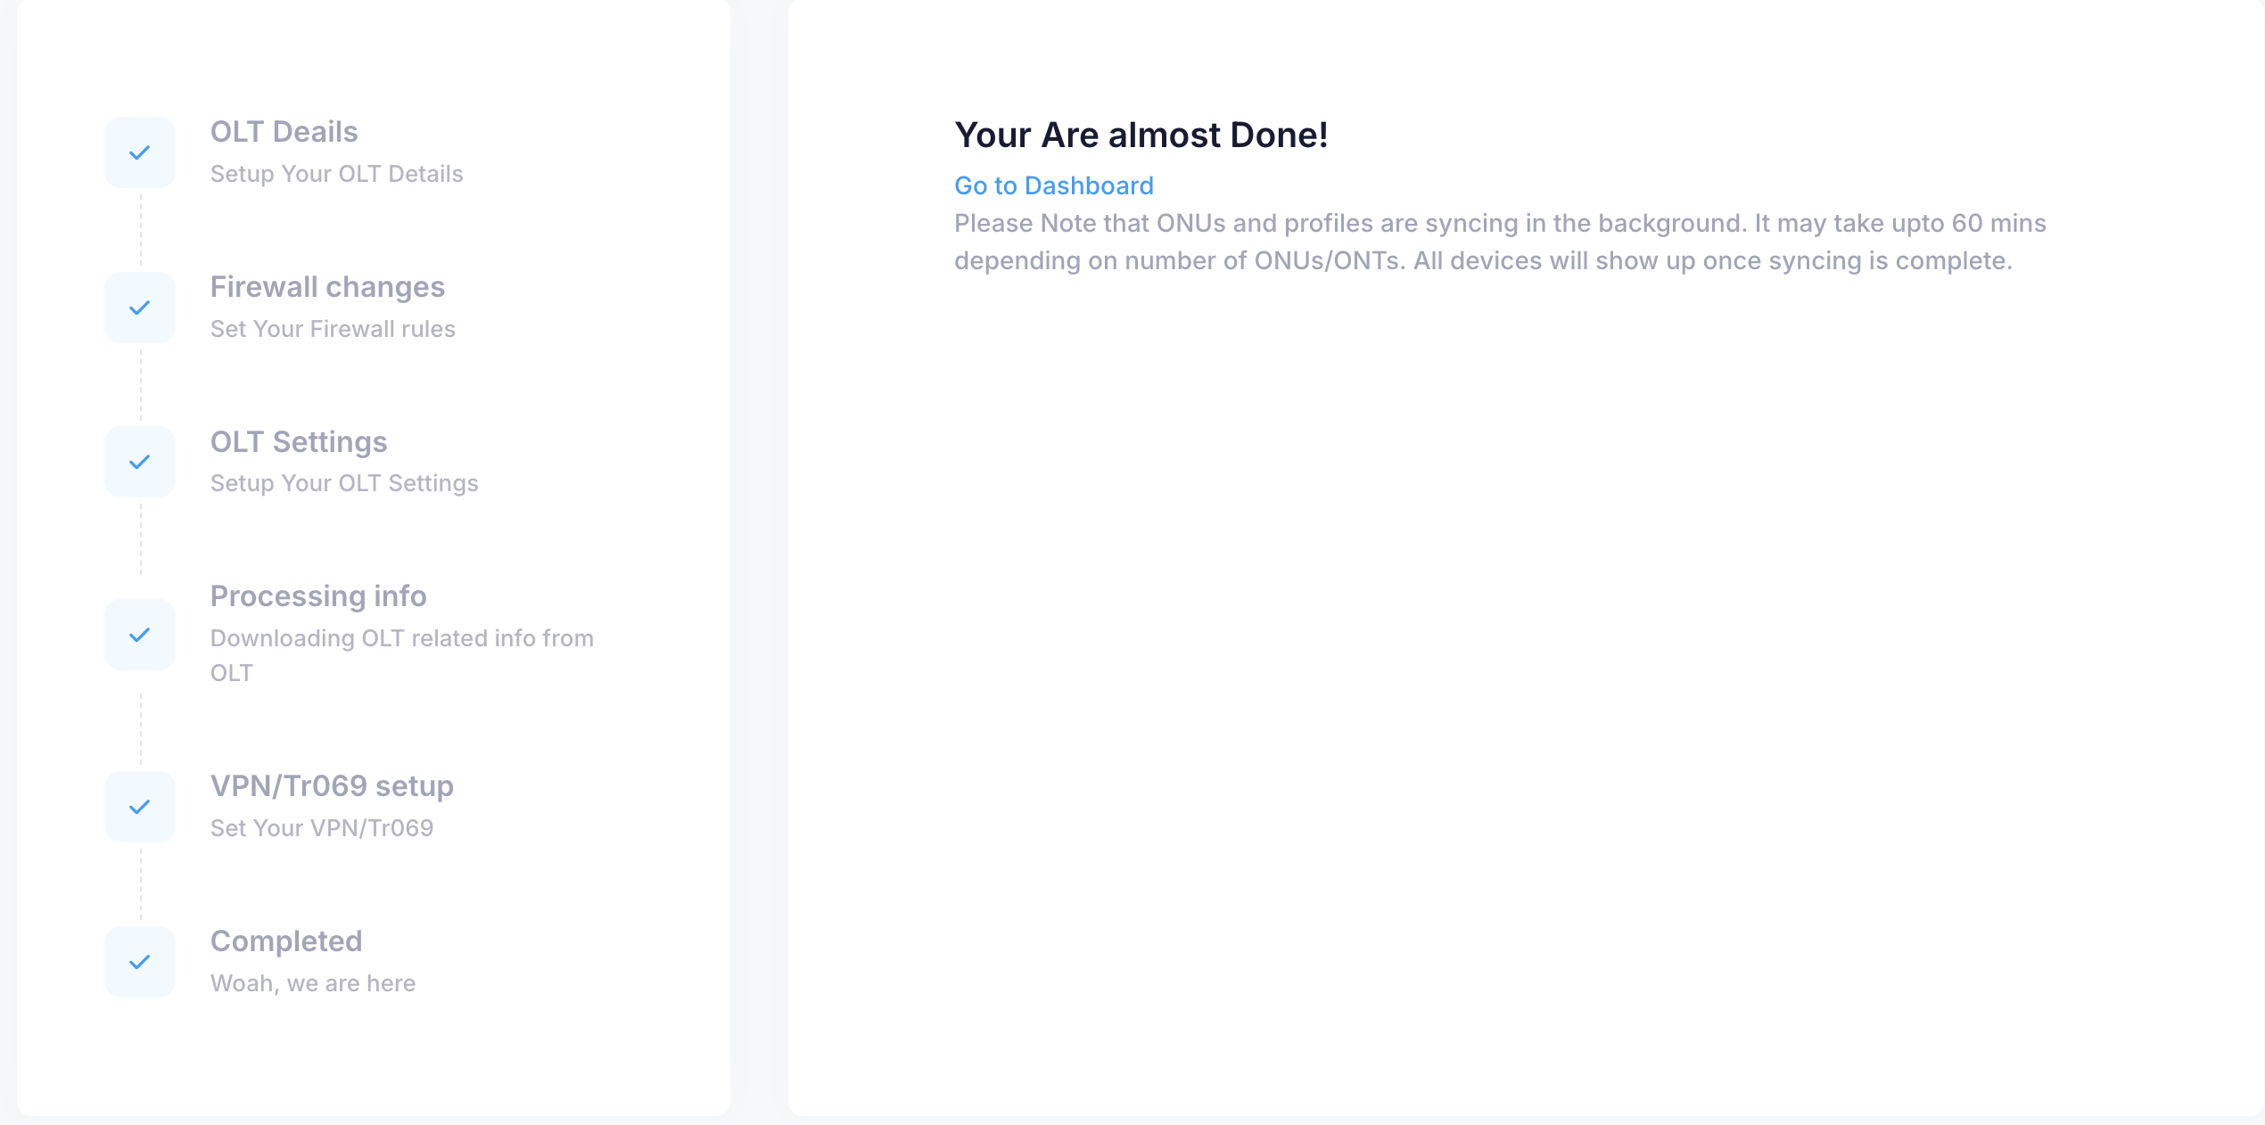
Task: Click the OLT Settings step checkmark icon
Action: point(140,462)
